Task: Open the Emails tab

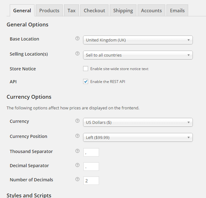Action: [177, 10]
